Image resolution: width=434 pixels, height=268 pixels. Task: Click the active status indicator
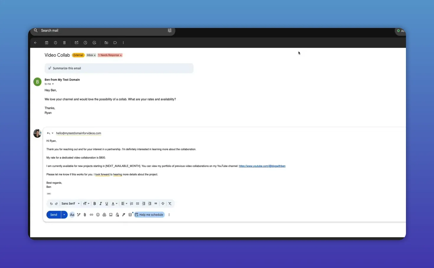coord(401,31)
